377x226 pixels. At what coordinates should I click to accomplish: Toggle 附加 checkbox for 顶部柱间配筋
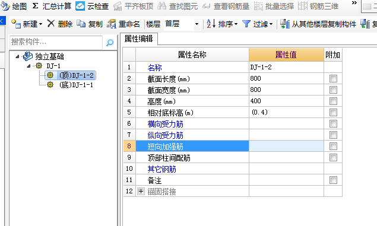click(333, 158)
